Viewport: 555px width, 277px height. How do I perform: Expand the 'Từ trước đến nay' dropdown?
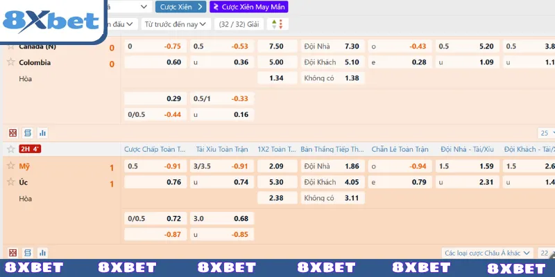[176, 24]
